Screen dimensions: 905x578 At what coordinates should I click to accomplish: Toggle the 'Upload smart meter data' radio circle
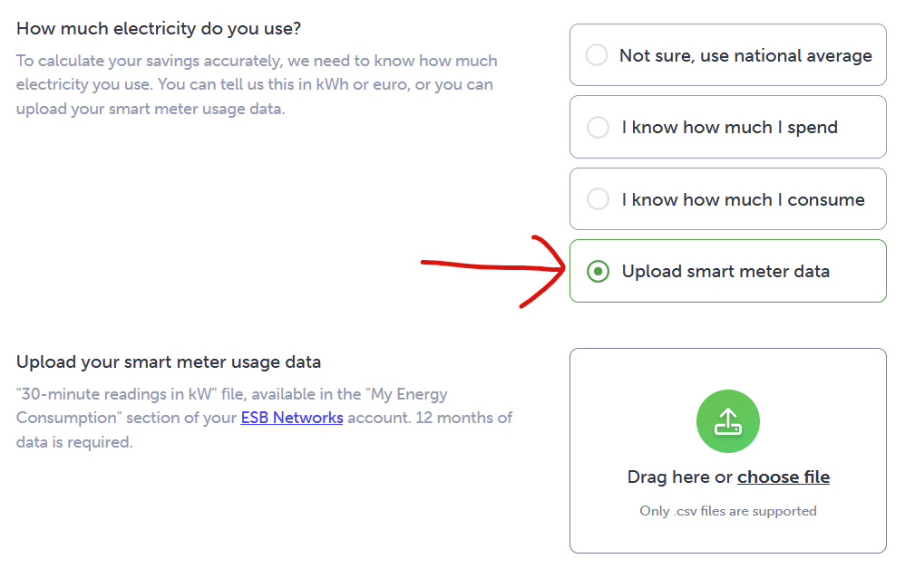[598, 271]
